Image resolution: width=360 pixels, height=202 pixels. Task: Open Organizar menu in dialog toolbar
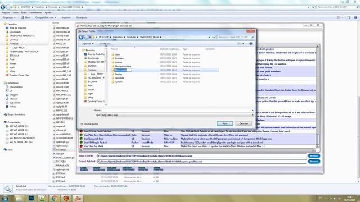[88, 44]
